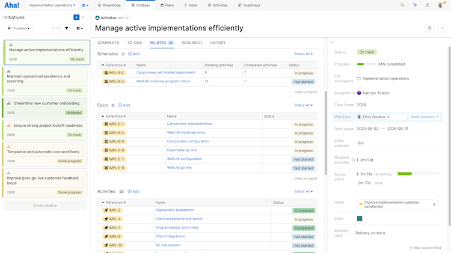Switch to the COMMENTS tab

point(108,43)
